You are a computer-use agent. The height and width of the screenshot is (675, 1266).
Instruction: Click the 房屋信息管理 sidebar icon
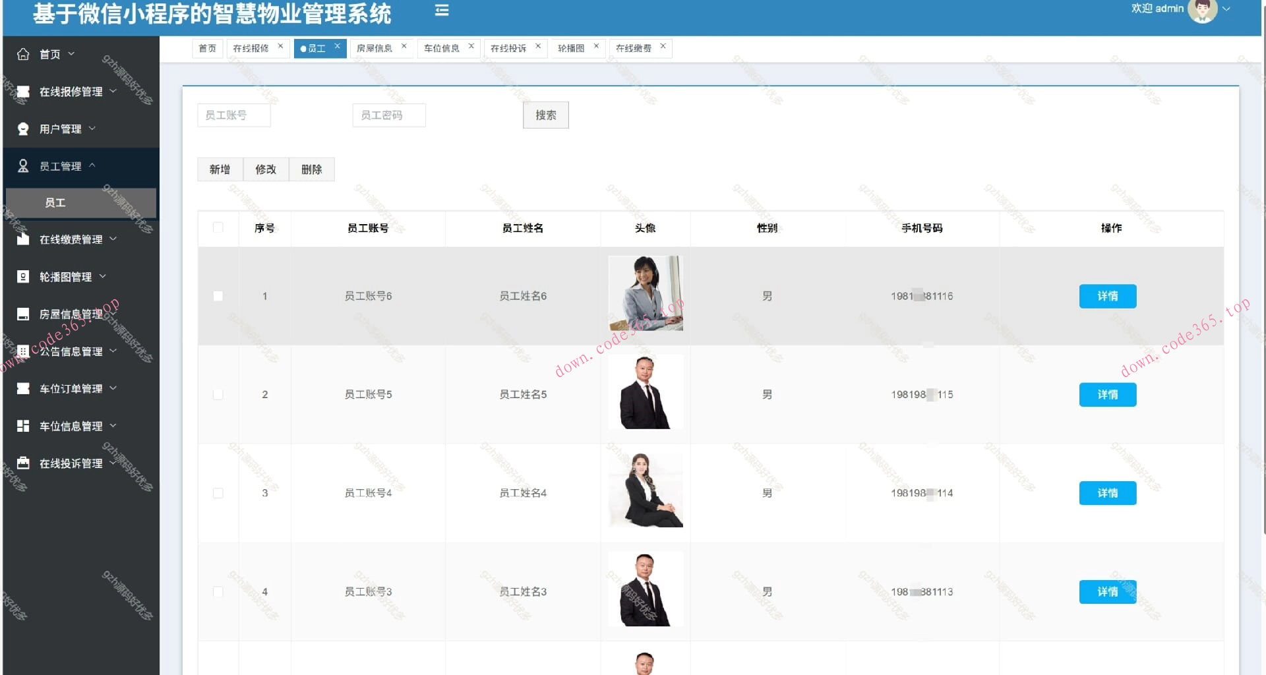23,314
